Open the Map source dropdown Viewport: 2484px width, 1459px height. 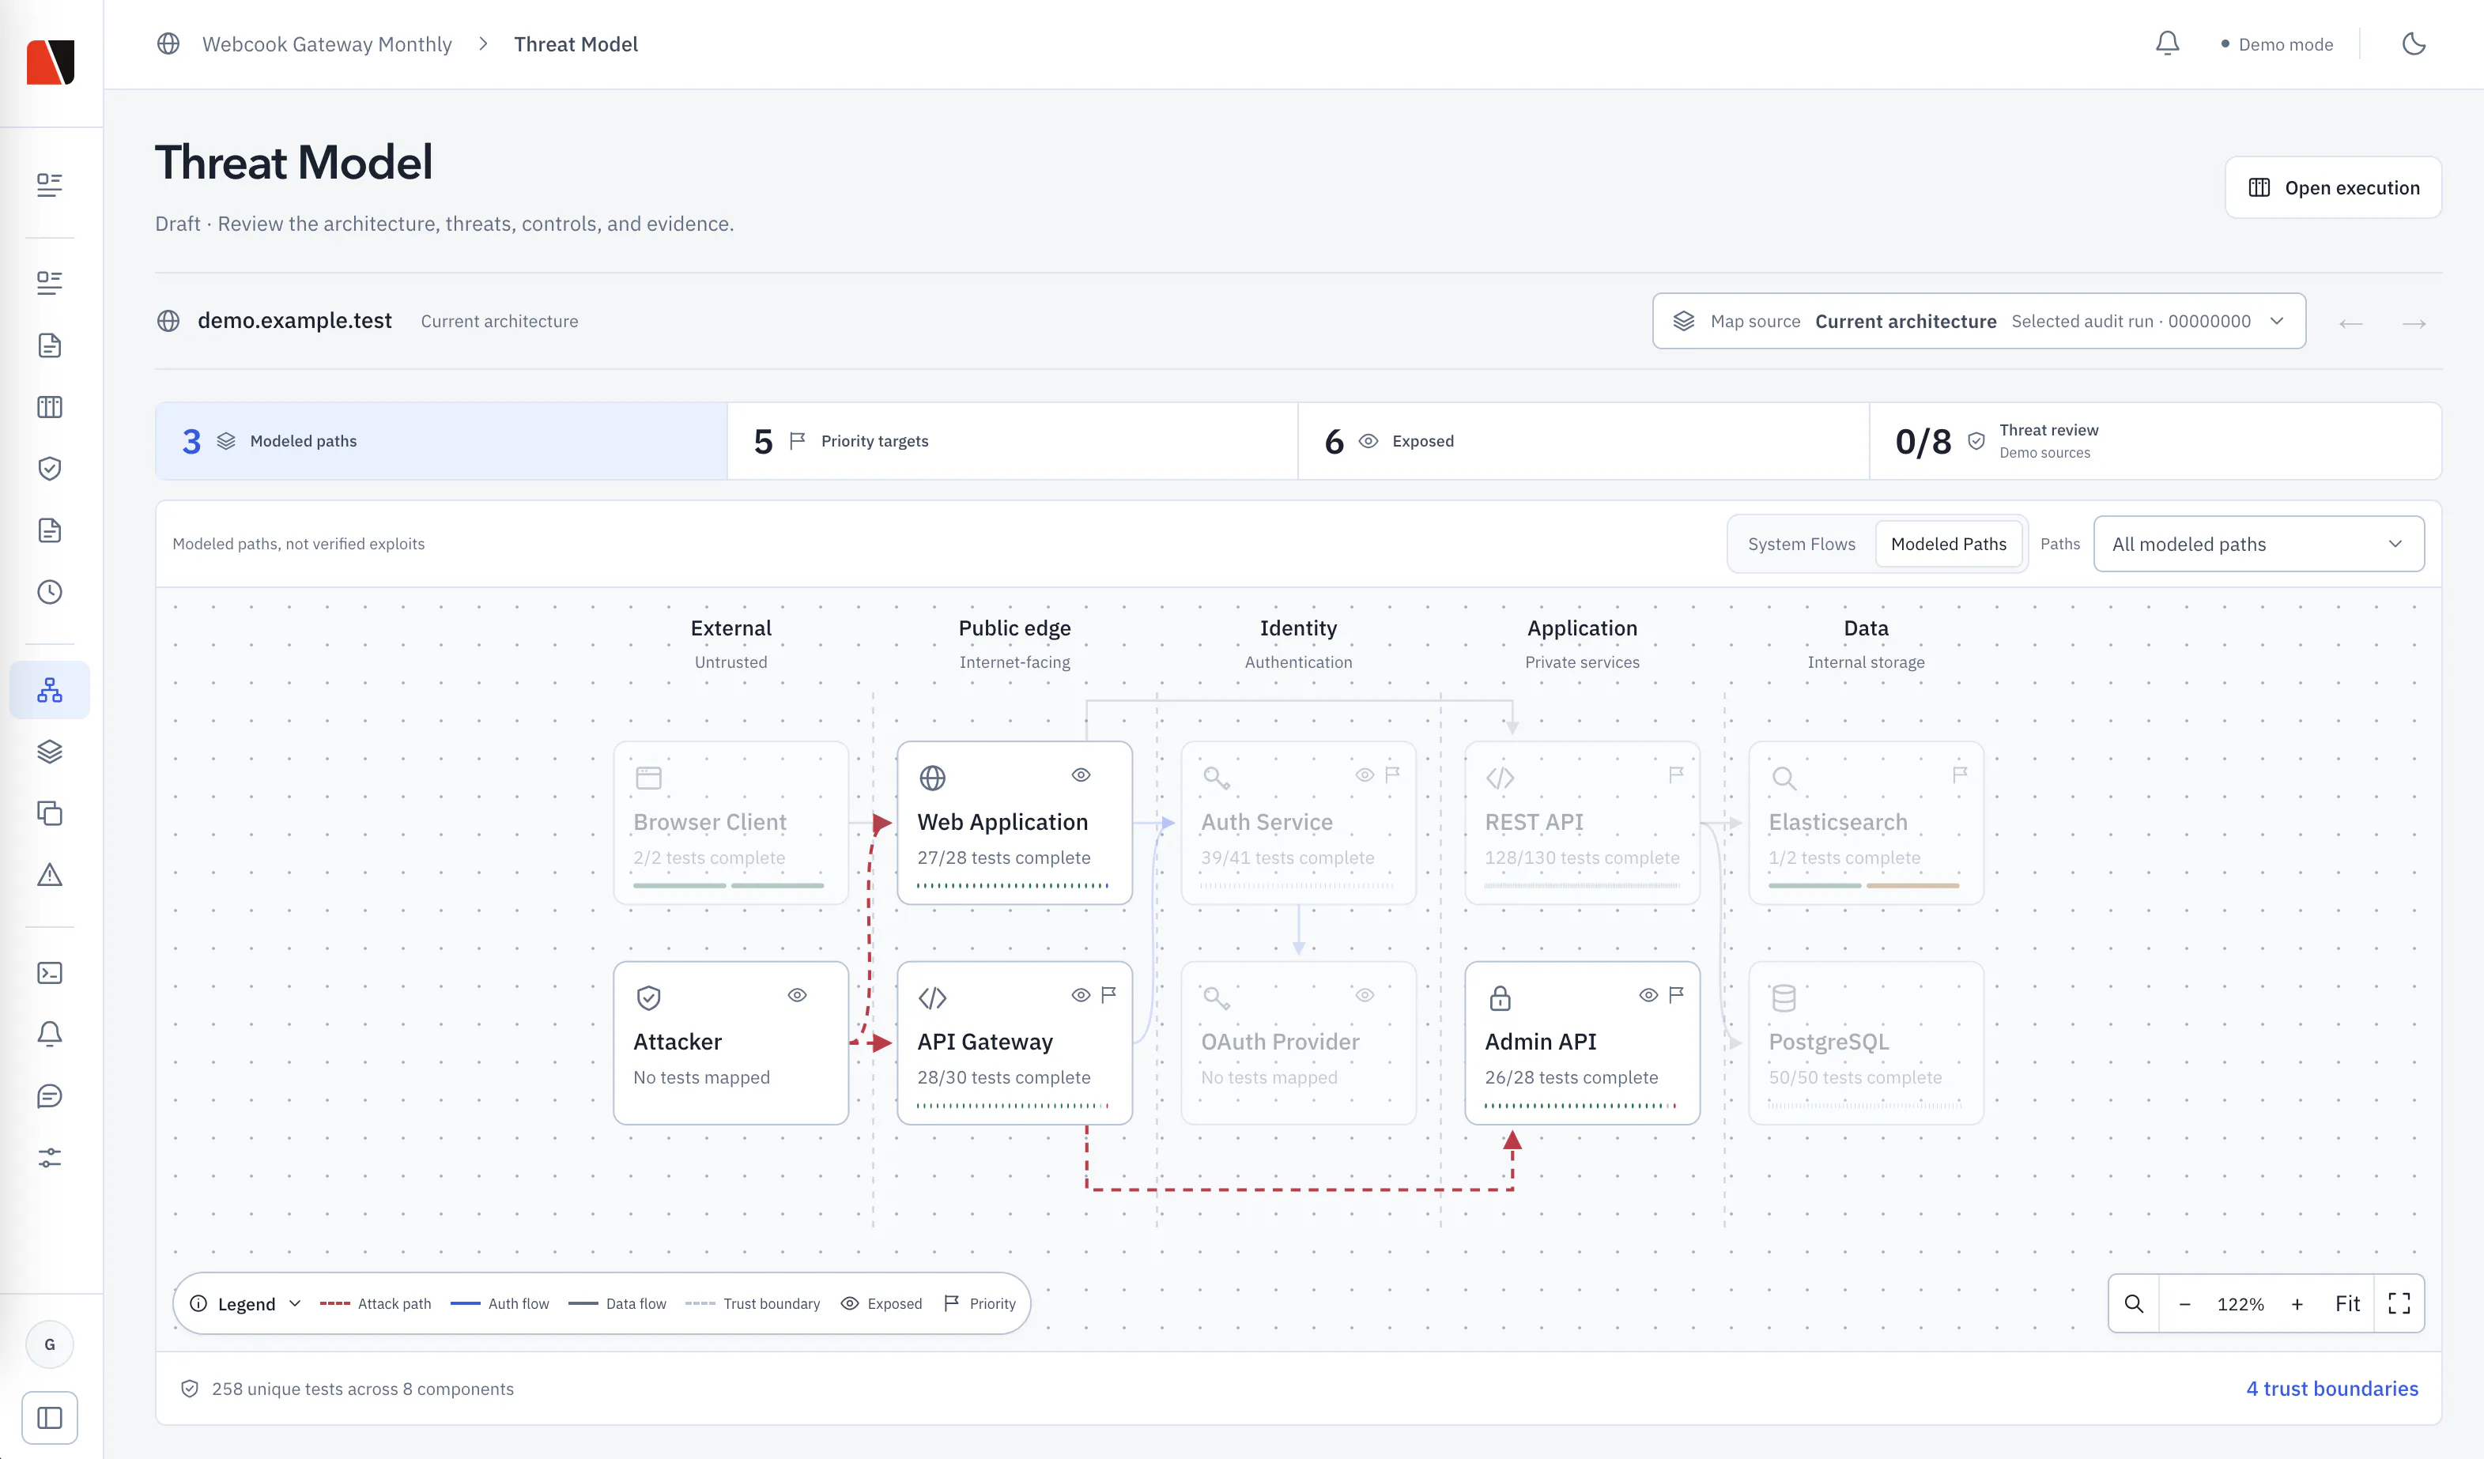[x=1978, y=320]
